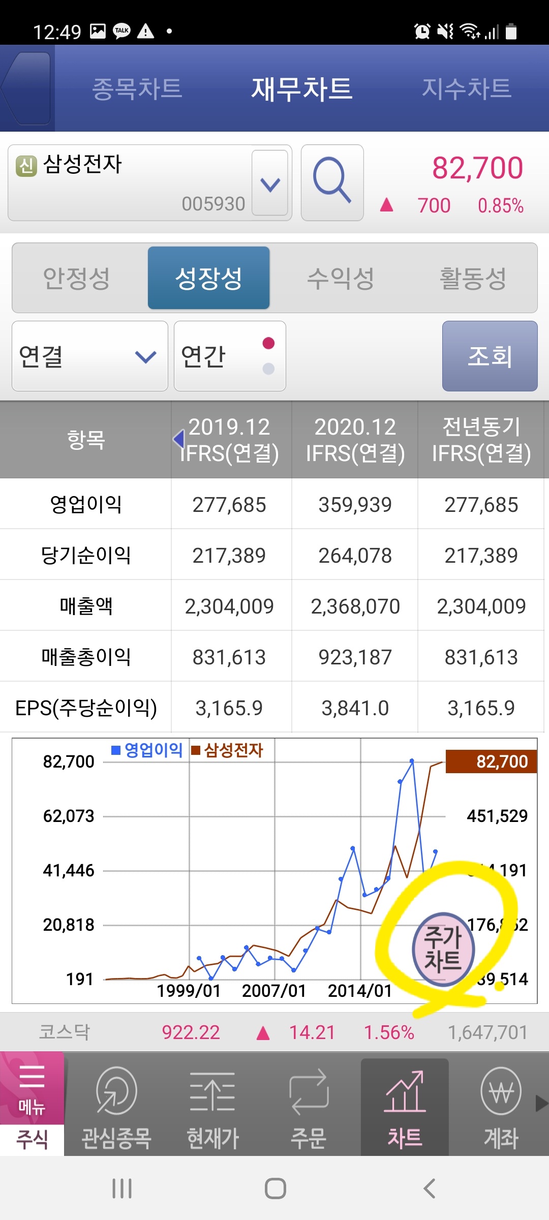Tap the 2,368,070 revenue cell
Image resolution: width=549 pixels, height=1220 pixels.
(x=355, y=606)
